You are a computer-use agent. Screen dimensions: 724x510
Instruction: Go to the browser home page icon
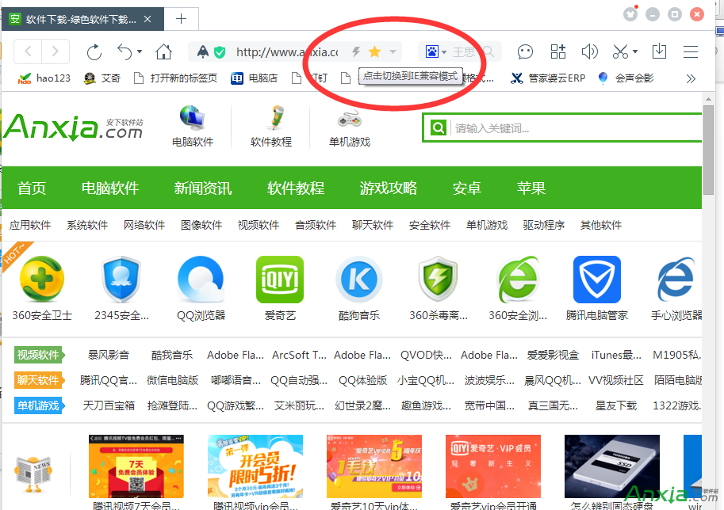[163, 51]
